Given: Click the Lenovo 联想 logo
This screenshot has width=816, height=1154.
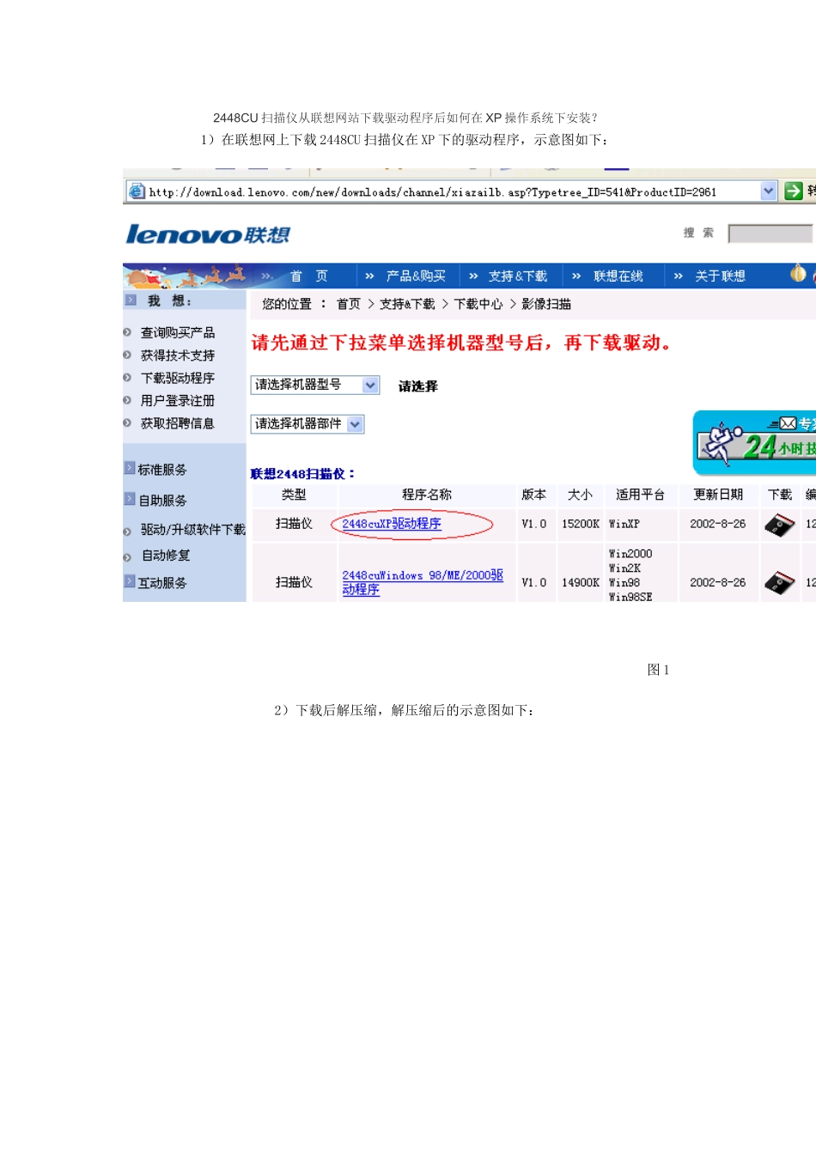Looking at the screenshot, I should [x=208, y=234].
